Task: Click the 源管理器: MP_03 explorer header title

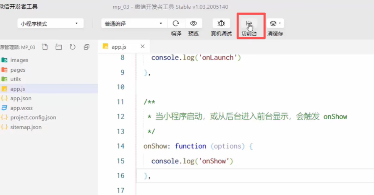Action: (17, 47)
